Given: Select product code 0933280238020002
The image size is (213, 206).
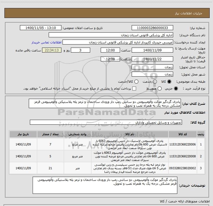Looking at the screenshot, I should click(x=183, y=168).
